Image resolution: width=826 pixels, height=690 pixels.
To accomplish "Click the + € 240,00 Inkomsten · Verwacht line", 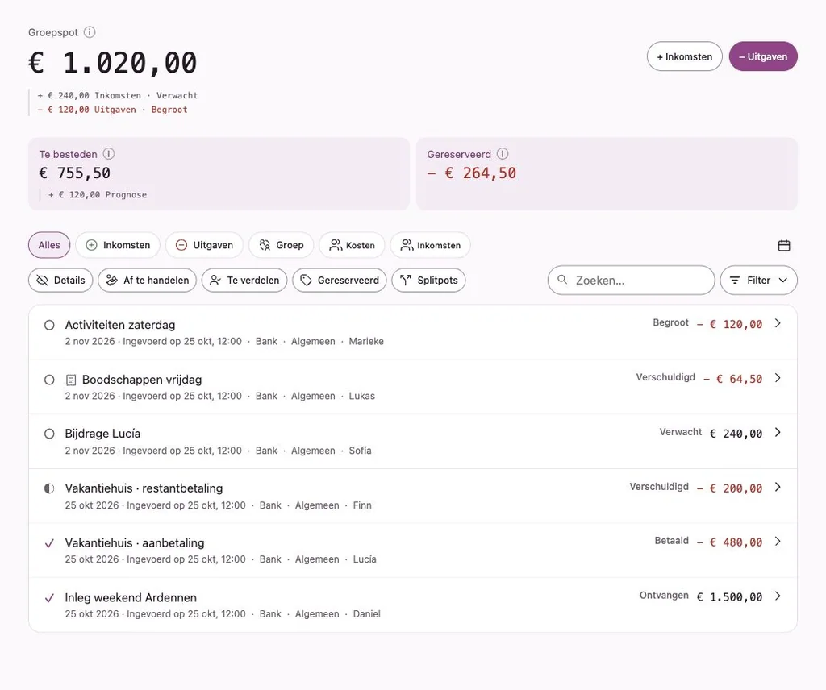I will coord(118,95).
